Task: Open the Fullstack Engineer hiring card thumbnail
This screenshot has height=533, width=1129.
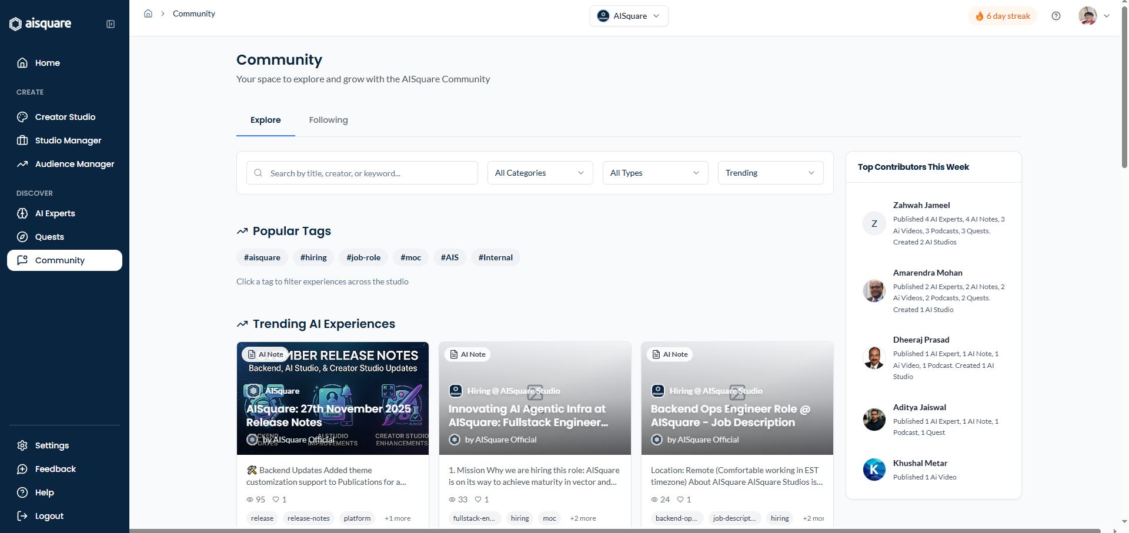Action: coord(535,398)
